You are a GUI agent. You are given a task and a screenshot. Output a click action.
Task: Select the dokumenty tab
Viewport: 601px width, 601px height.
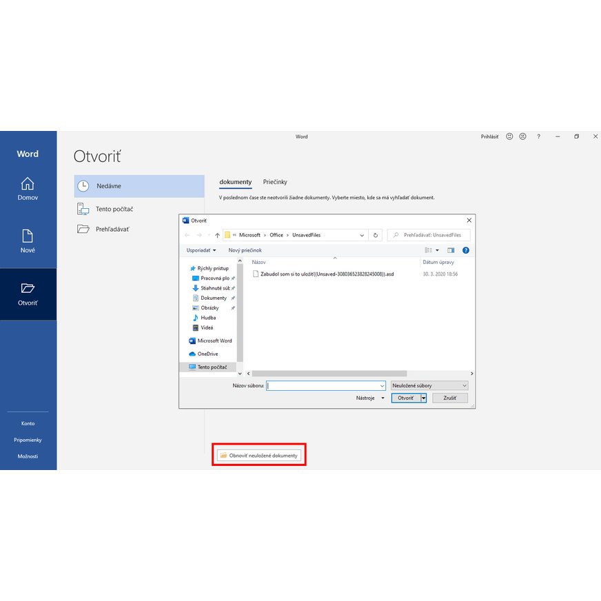pos(236,182)
